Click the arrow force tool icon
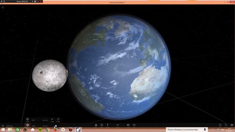Image resolution: width=235 pixels, height=132 pixels. coord(118,125)
